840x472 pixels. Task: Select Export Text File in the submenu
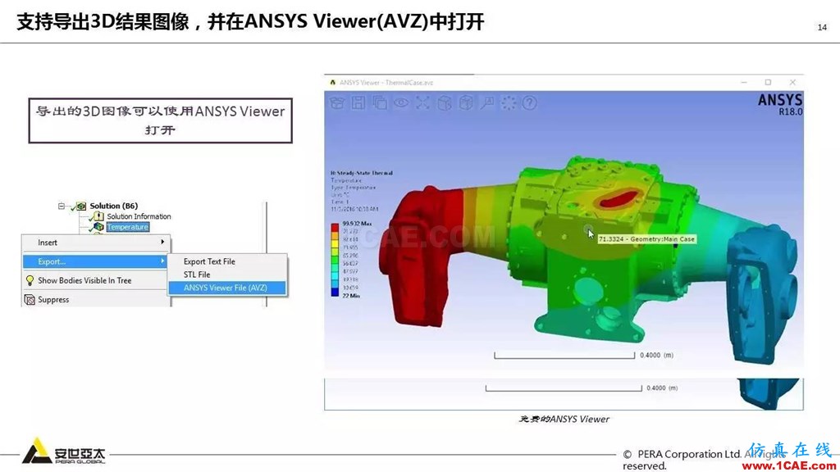pyautogui.click(x=227, y=261)
